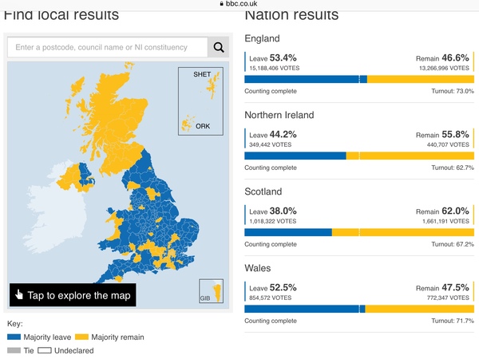Open the Scotland nation results heading
Viewport: 479px width, 359px height.
pos(265,191)
